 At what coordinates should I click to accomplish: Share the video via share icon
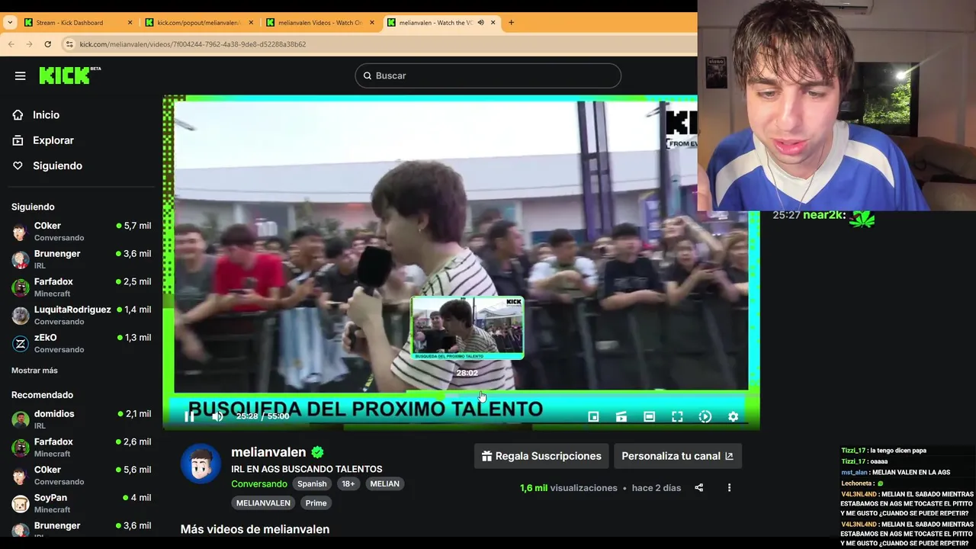(698, 488)
